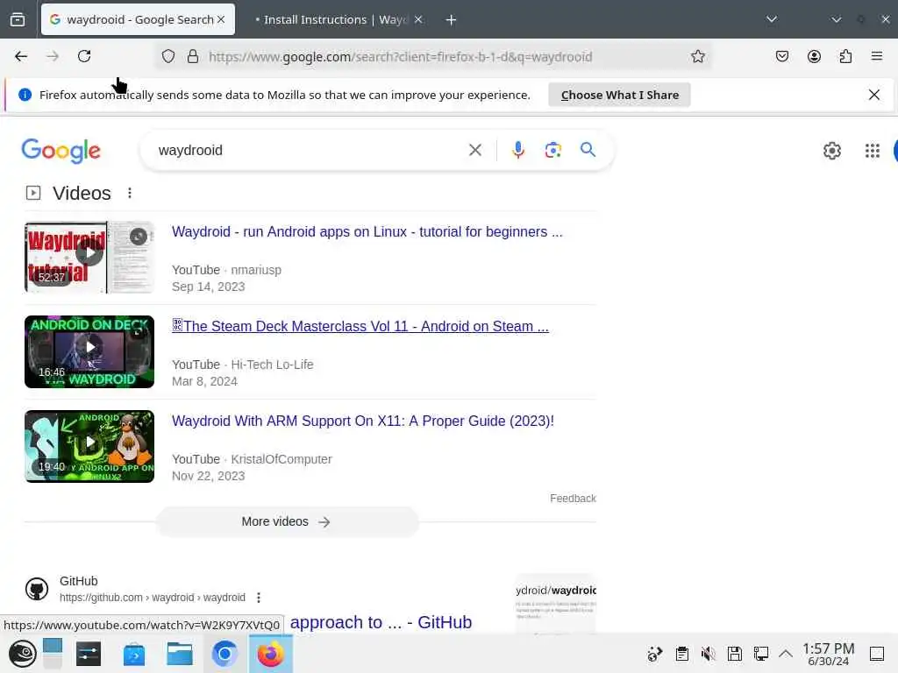Viewport: 898px width, 673px height.
Task: Open clipboard tray icon
Action: point(681,654)
